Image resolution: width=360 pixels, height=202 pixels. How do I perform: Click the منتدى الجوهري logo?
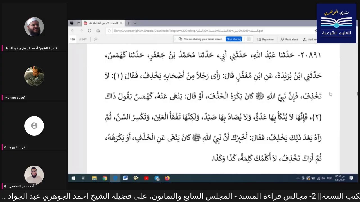tap(336, 23)
